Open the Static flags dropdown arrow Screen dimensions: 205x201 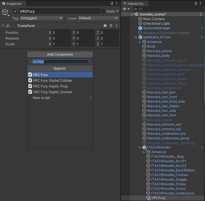click(x=117, y=11)
